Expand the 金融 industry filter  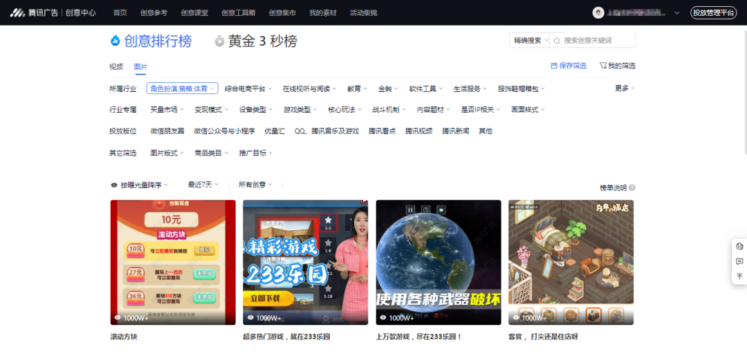point(388,88)
